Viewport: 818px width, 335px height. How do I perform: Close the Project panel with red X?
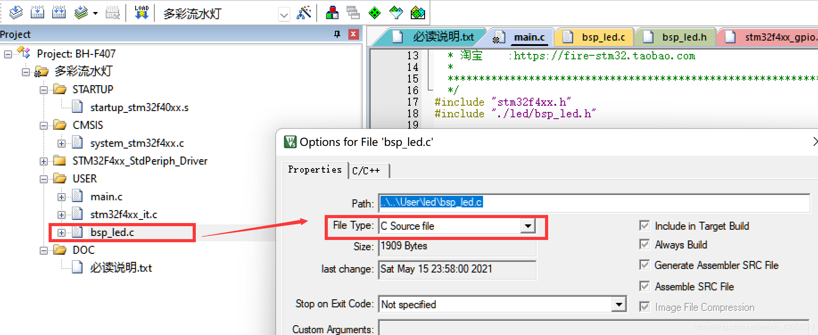[353, 34]
